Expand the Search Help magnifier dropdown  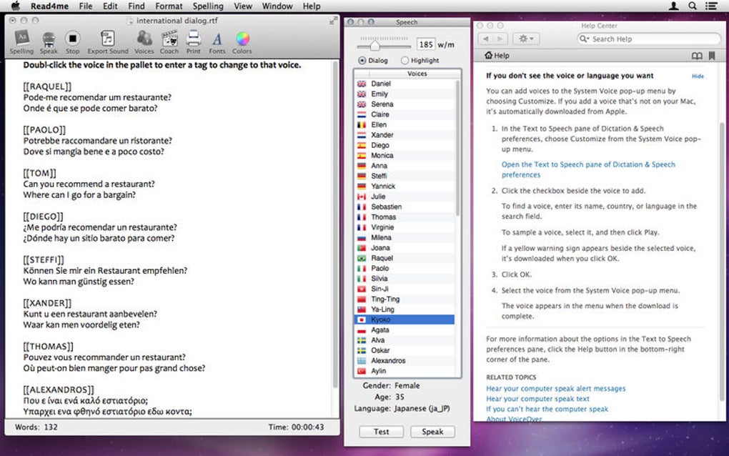tap(584, 39)
